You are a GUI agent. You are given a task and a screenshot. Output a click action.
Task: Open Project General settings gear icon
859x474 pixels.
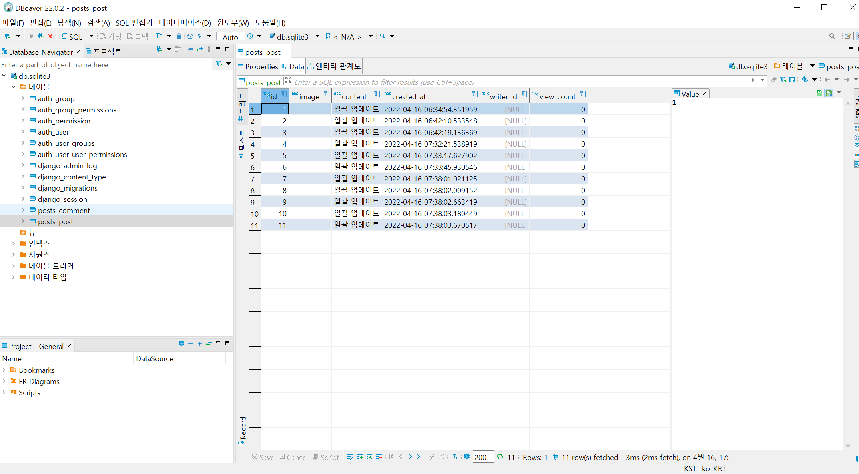point(181,343)
